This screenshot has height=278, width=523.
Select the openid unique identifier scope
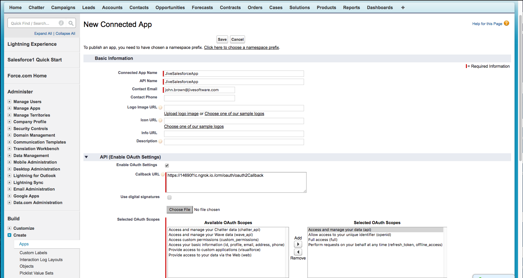(350, 235)
